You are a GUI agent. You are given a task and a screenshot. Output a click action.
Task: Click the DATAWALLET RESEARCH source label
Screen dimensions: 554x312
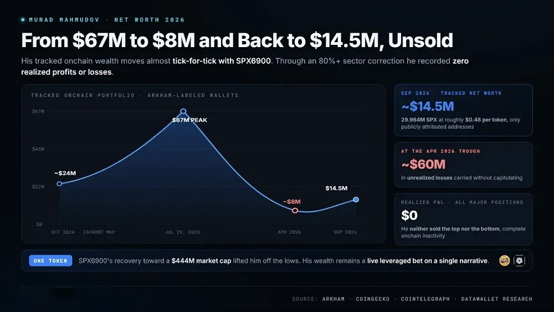click(x=497, y=299)
